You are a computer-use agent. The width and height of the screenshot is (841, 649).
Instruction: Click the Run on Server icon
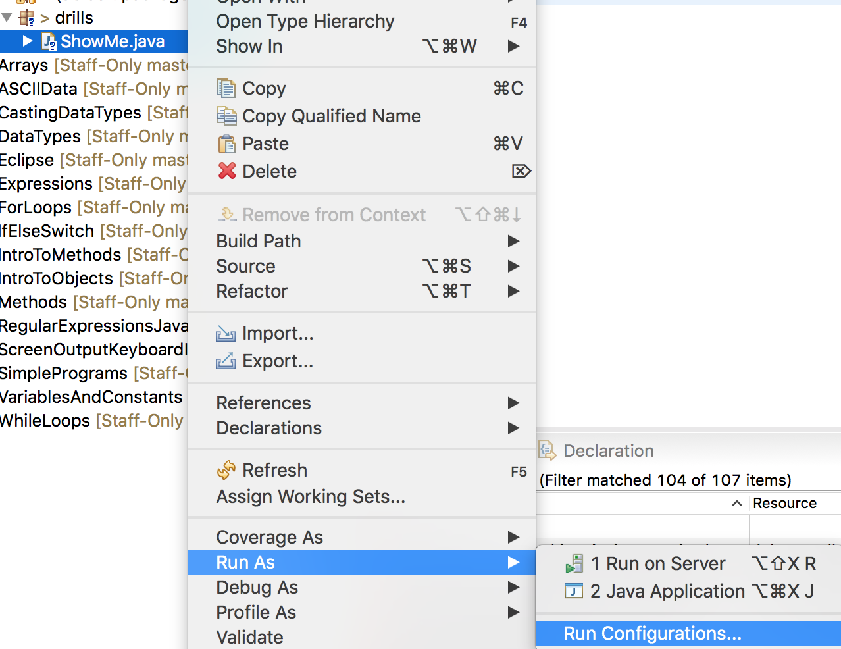pos(574,564)
